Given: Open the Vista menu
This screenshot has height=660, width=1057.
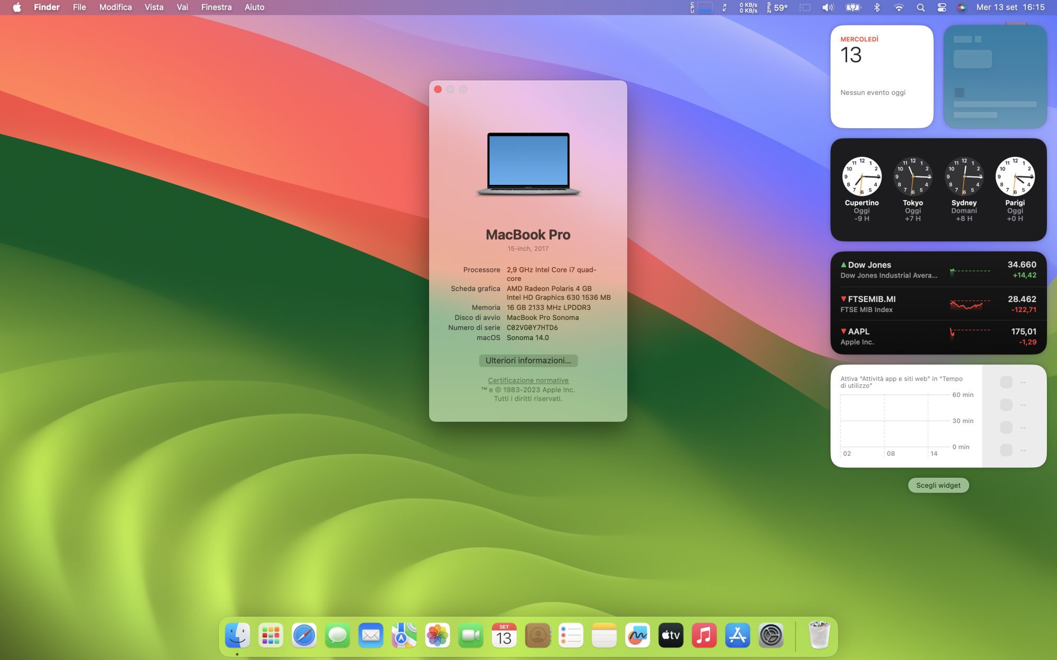Looking at the screenshot, I should pyautogui.click(x=154, y=7).
